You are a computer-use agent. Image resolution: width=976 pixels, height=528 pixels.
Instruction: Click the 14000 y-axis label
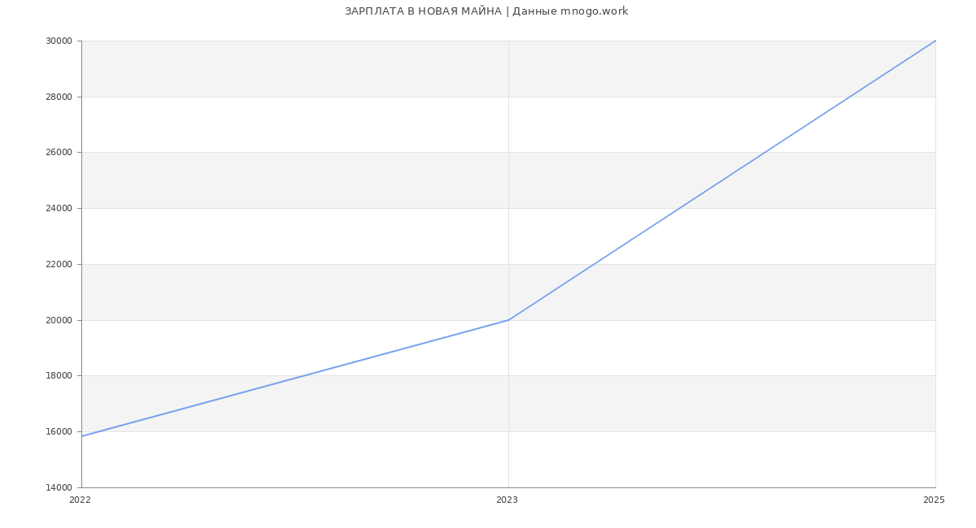tap(60, 488)
